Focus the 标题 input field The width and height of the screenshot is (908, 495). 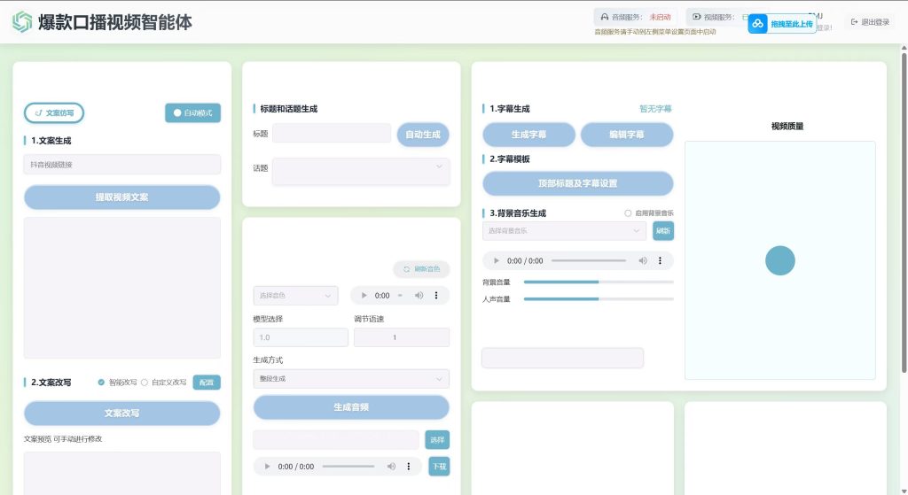coord(332,133)
